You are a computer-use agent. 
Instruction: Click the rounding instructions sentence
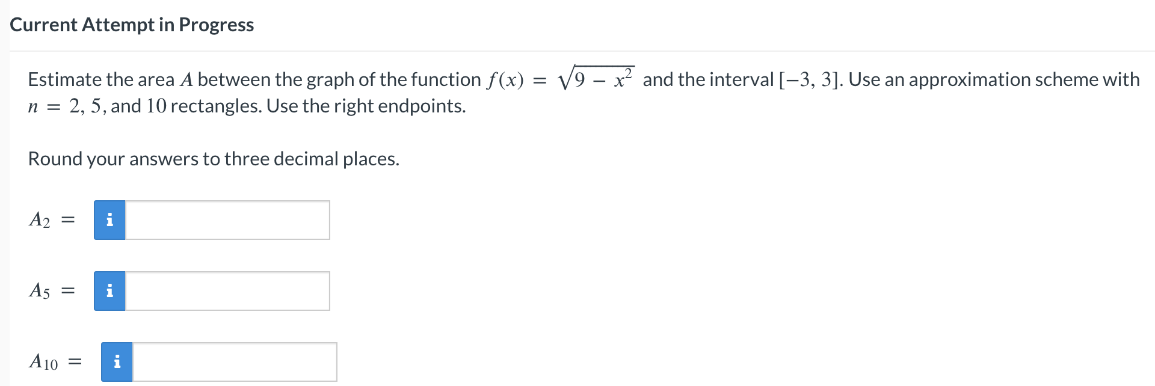click(x=214, y=159)
